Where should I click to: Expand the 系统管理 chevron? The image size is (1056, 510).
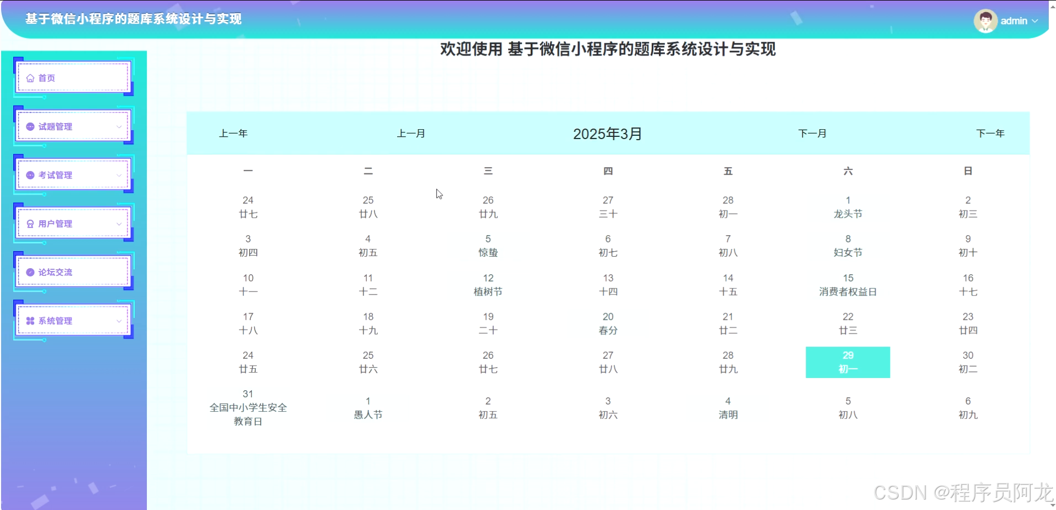[119, 321]
